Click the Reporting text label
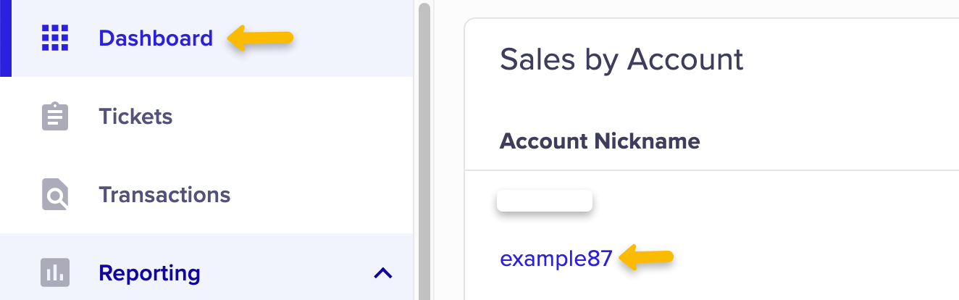The height and width of the screenshot is (300, 959). 149,273
